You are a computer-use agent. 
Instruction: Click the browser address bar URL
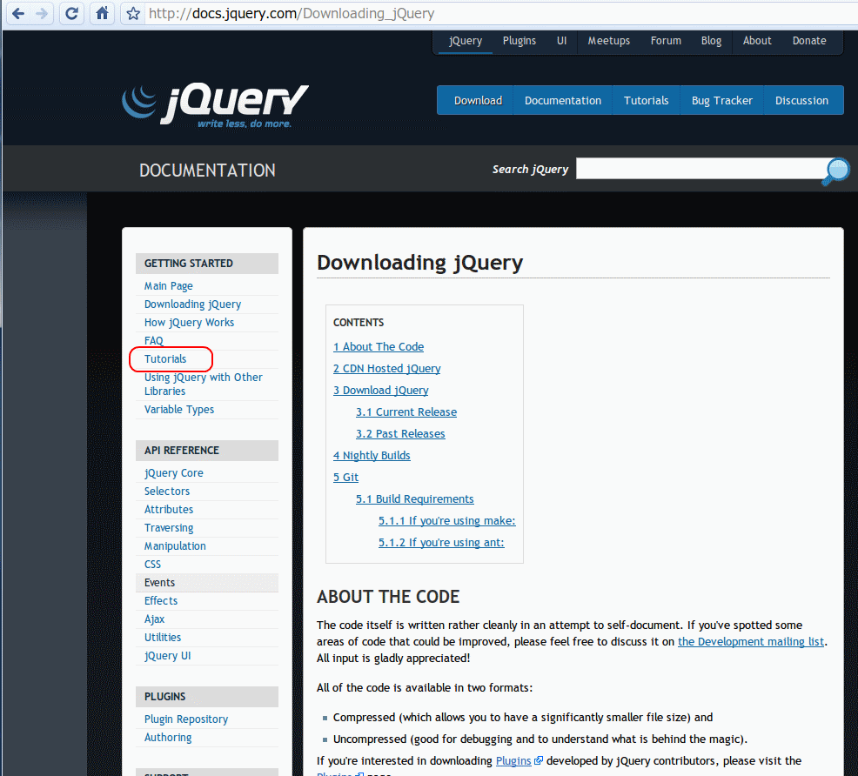click(292, 13)
